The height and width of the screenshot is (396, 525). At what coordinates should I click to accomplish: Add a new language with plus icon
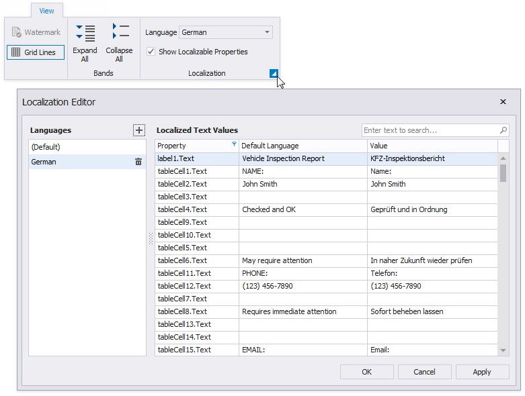[138, 130]
